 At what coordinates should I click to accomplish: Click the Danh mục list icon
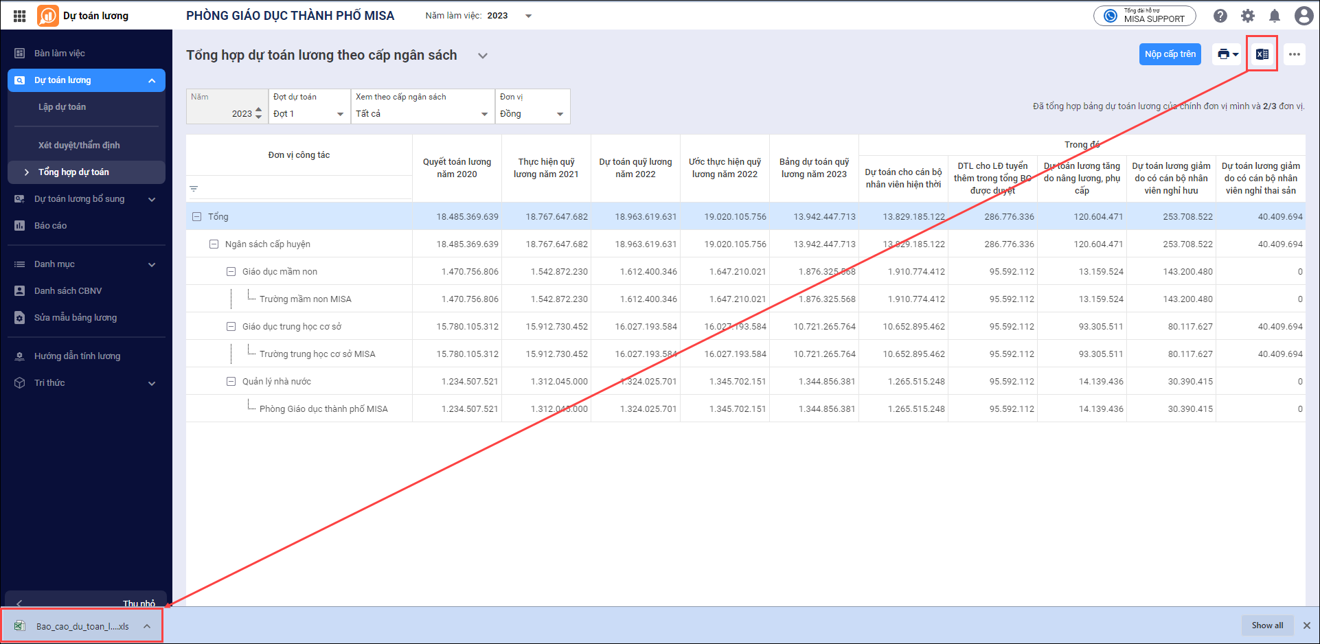tap(20, 264)
